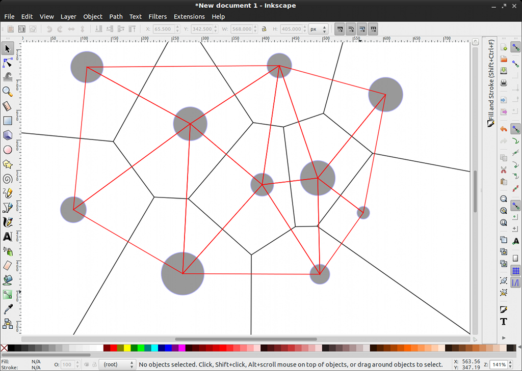This screenshot has height=371, width=522.
Task: Open the Extensions menu
Action: tap(189, 16)
